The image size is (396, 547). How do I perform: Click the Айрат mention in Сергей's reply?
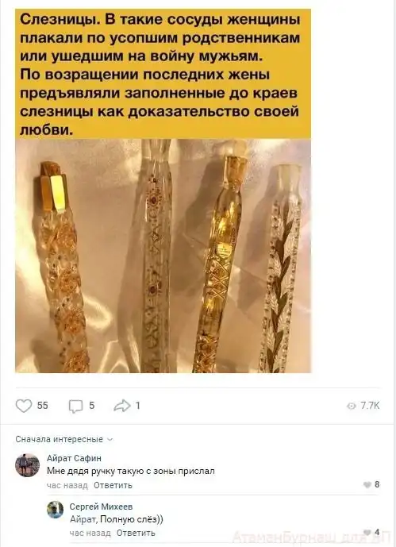tap(83, 519)
